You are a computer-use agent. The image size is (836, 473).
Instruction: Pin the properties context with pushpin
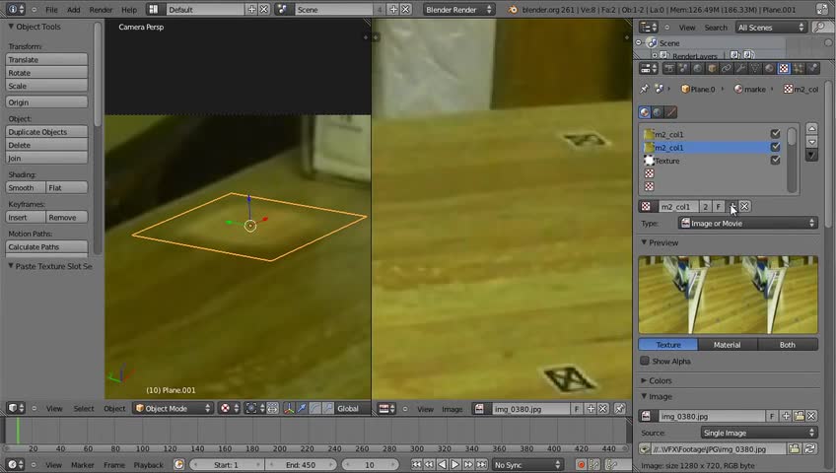[644, 89]
